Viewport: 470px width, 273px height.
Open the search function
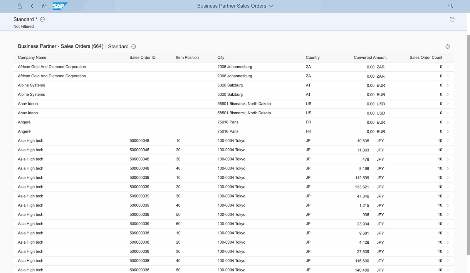450,6
